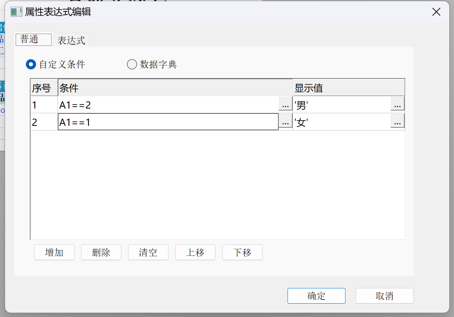
Task: Switch to the 表达式 tab
Action: tap(71, 40)
